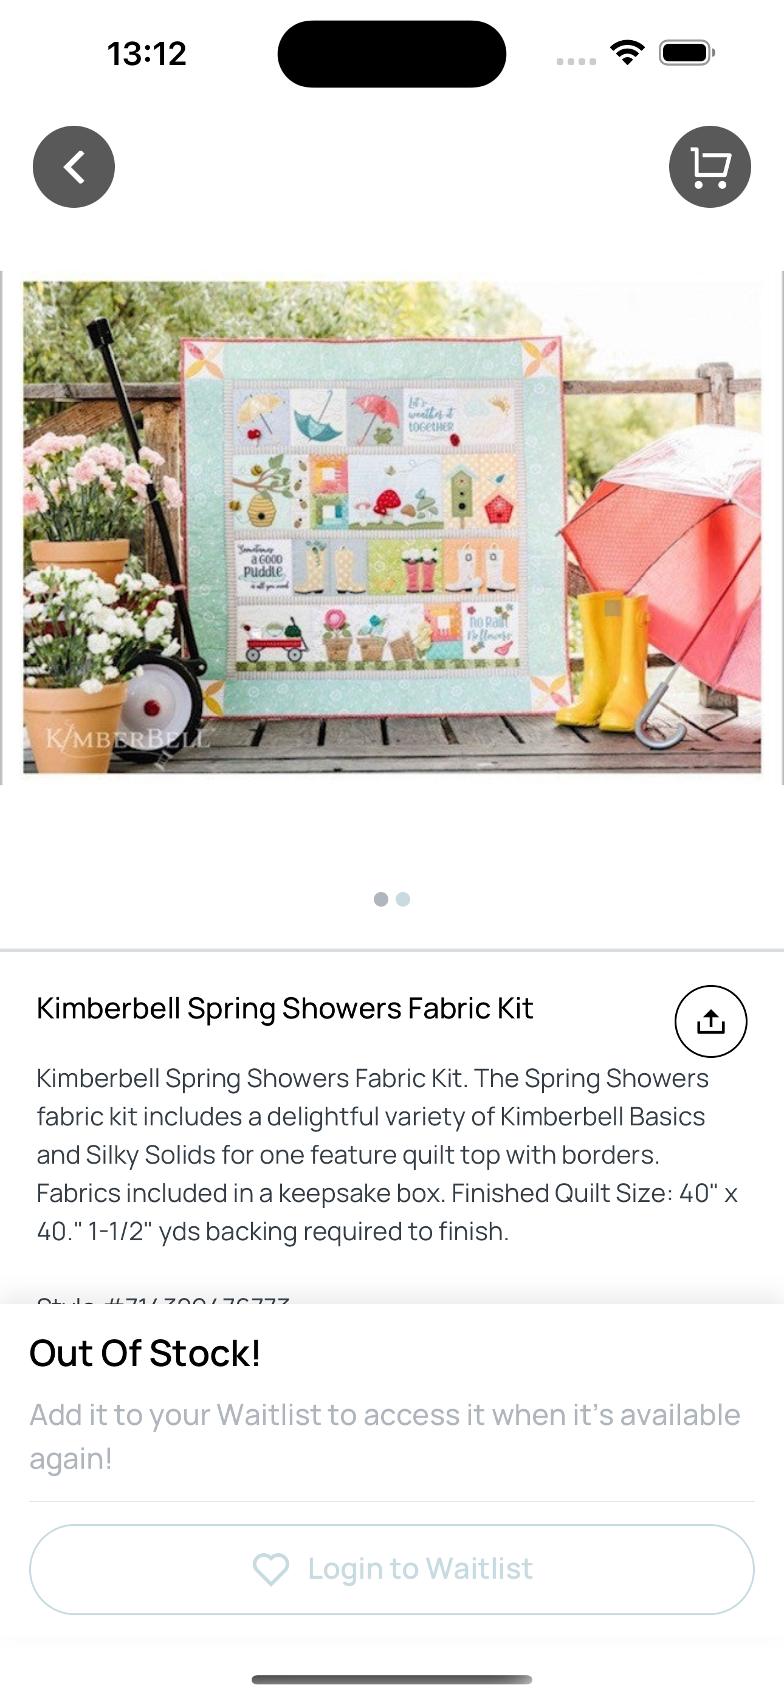Click the Login to Waitlist button label

[421, 1568]
